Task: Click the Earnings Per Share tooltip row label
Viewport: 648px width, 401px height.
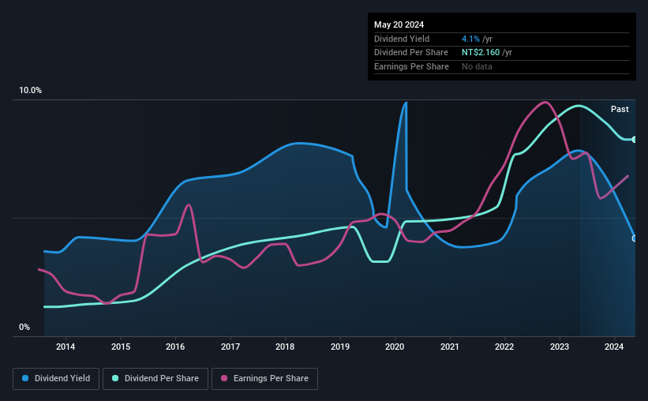Action: point(411,66)
